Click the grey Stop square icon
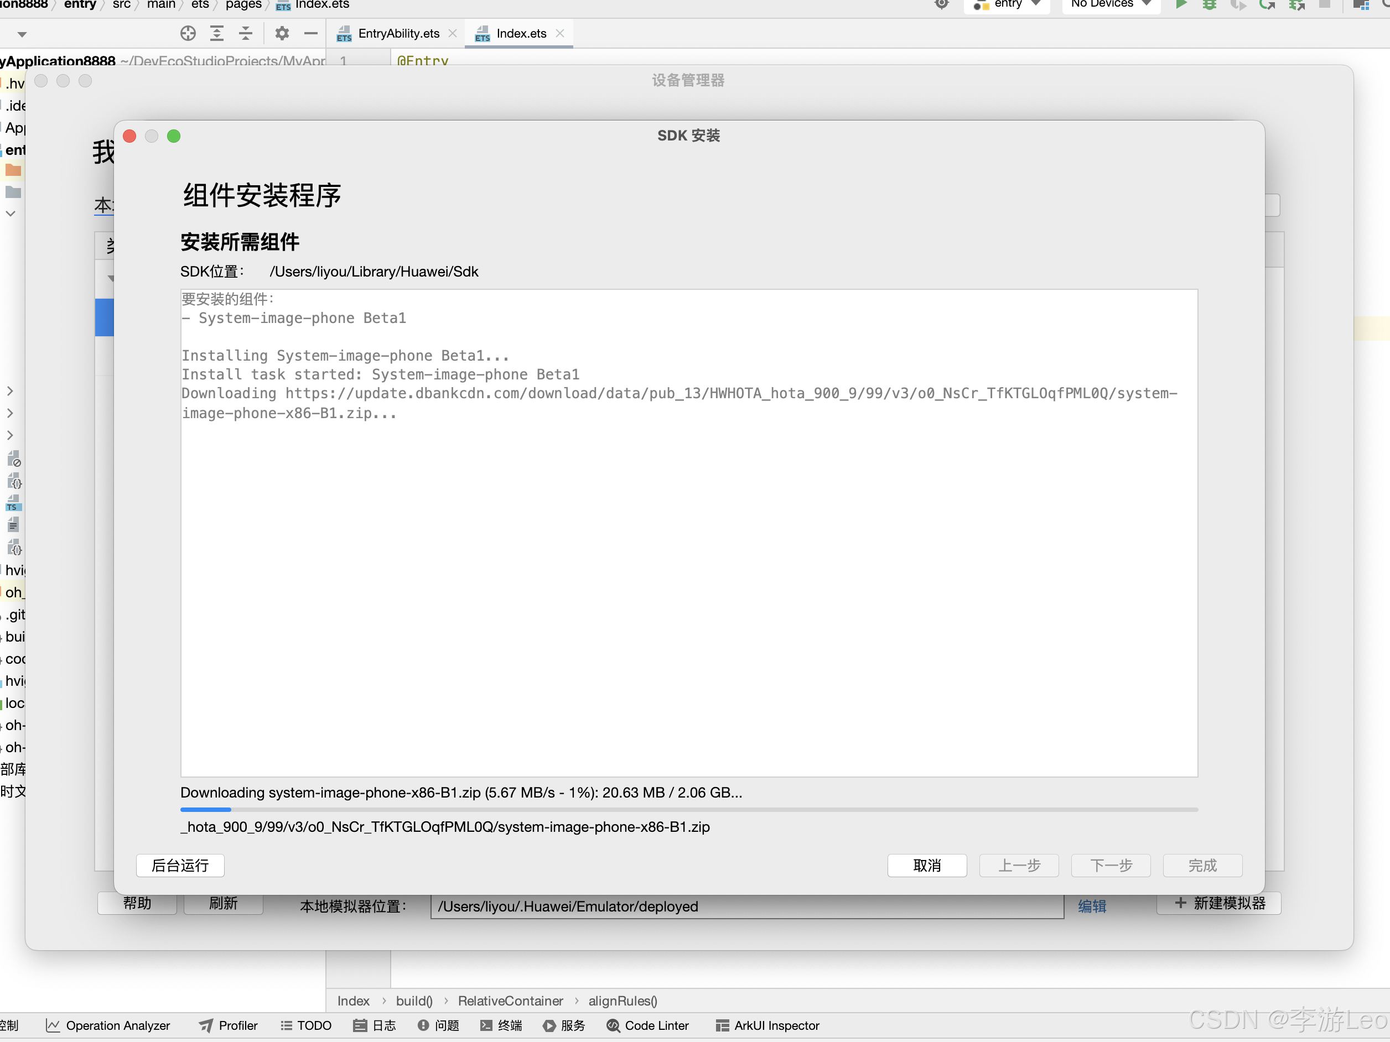The image size is (1390, 1042). tap(1325, 4)
